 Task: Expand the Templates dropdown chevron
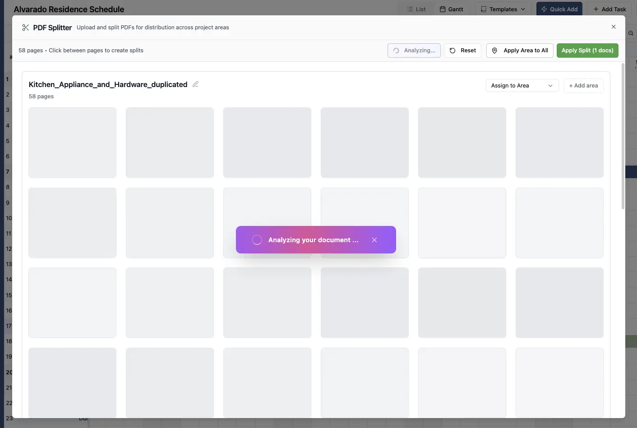tap(522, 9)
